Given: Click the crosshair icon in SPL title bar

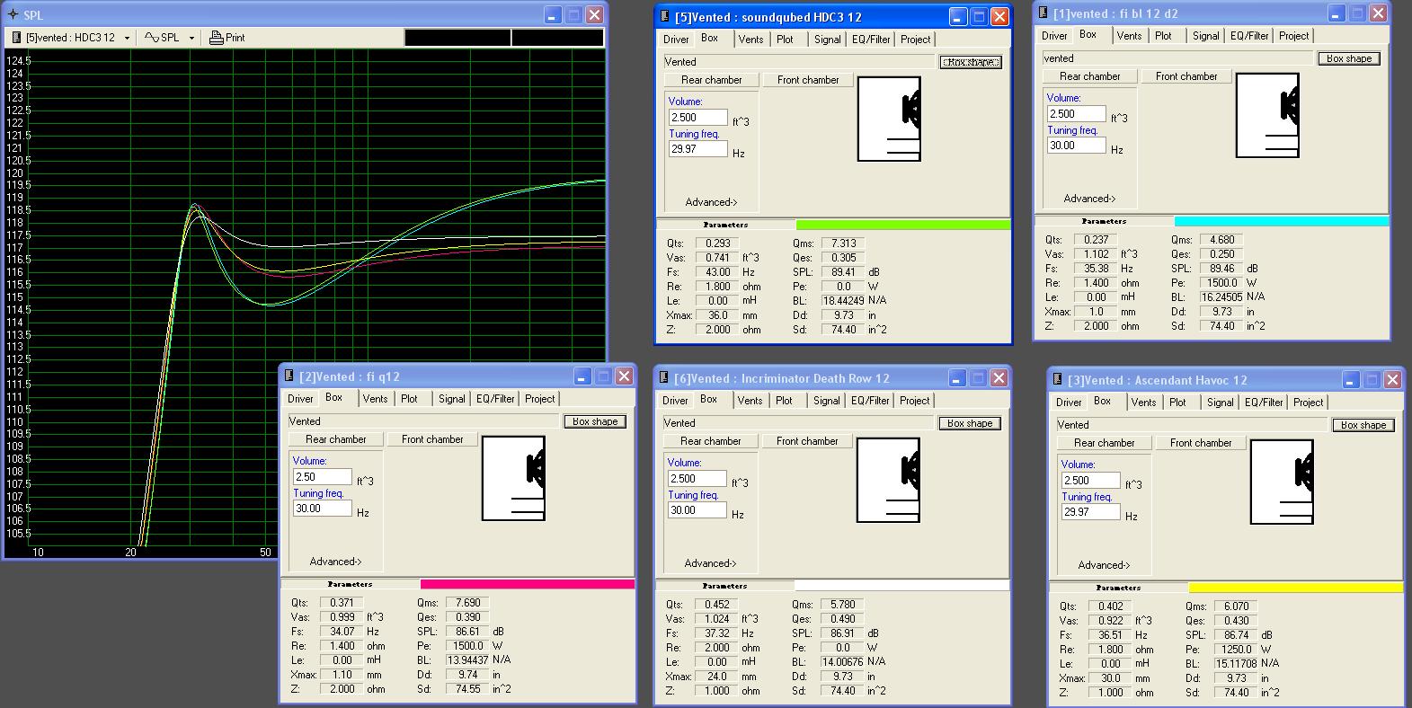Looking at the screenshot, I should [x=13, y=15].
